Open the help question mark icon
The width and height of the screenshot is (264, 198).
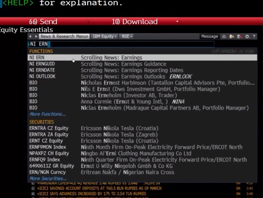coord(254,37)
